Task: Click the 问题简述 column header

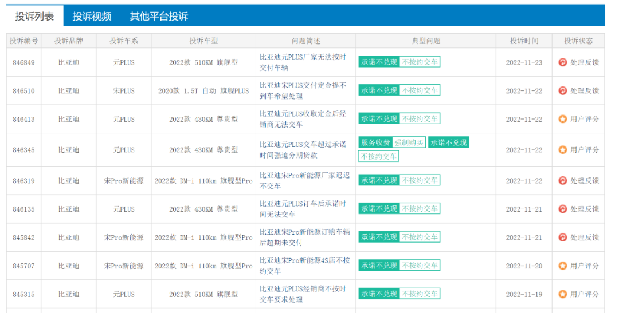Action: (x=306, y=41)
